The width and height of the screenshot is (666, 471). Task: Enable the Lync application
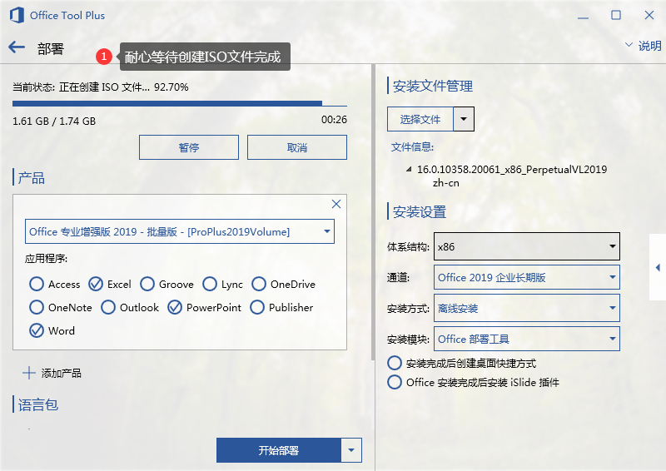[x=210, y=284]
